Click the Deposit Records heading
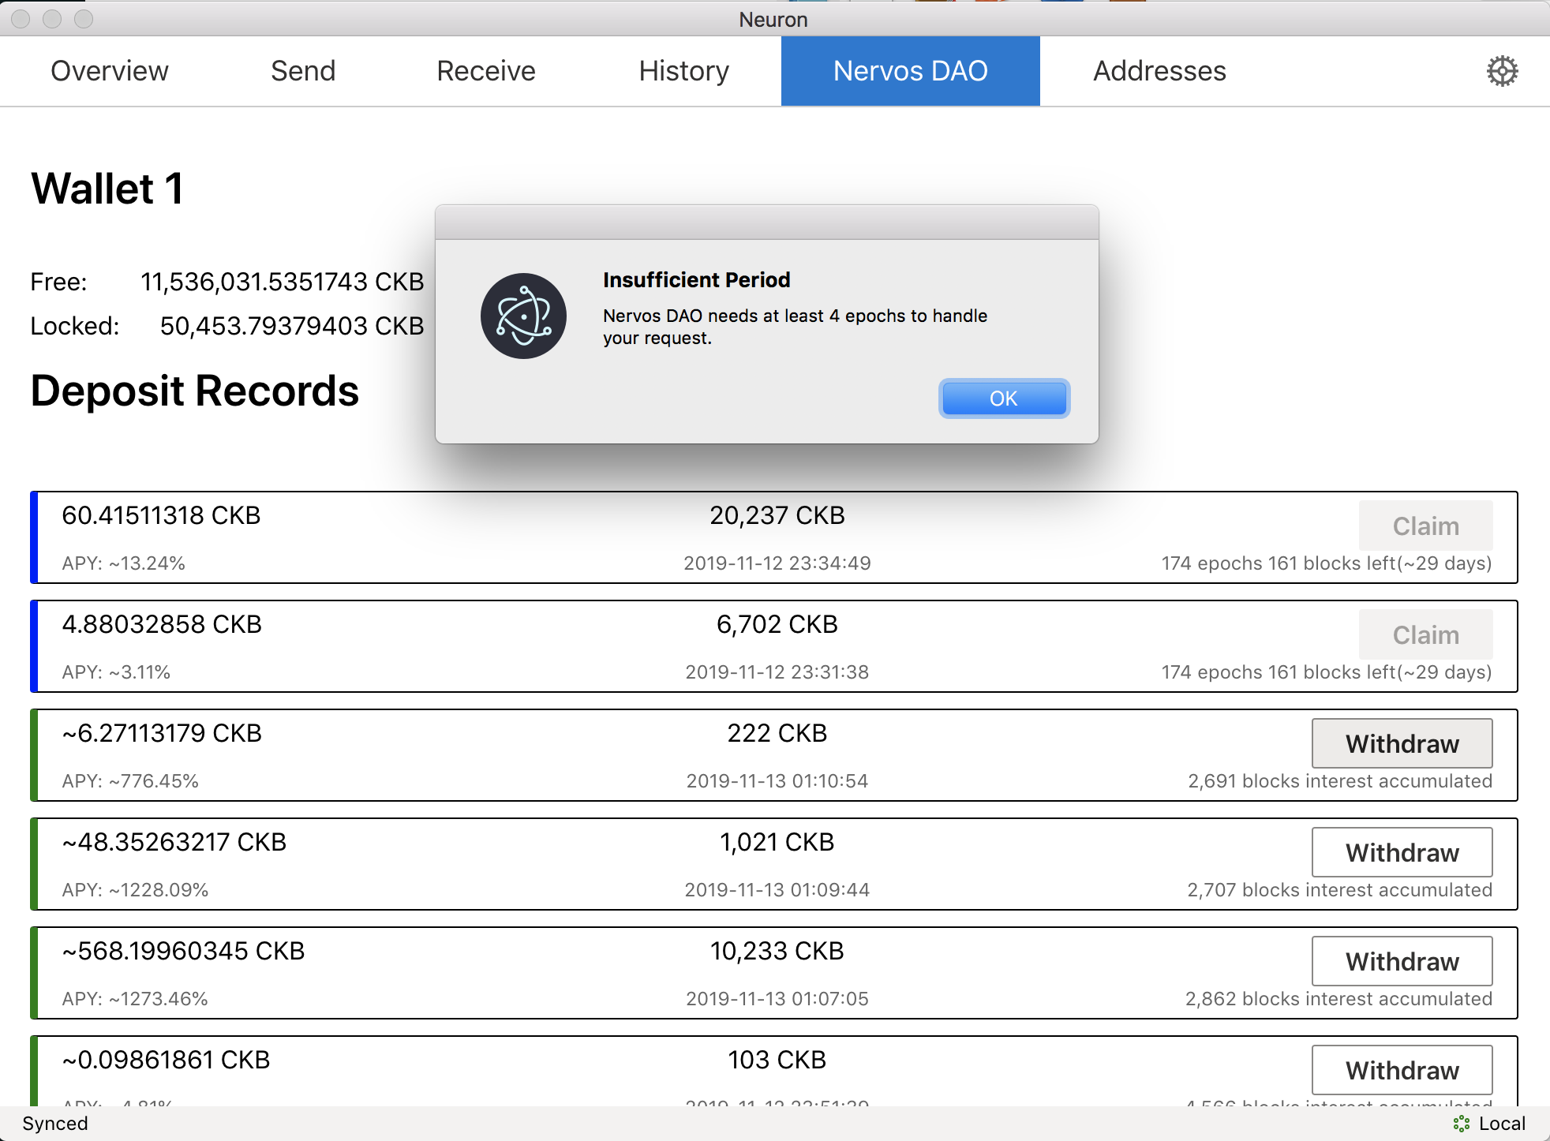 [x=195, y=391]
